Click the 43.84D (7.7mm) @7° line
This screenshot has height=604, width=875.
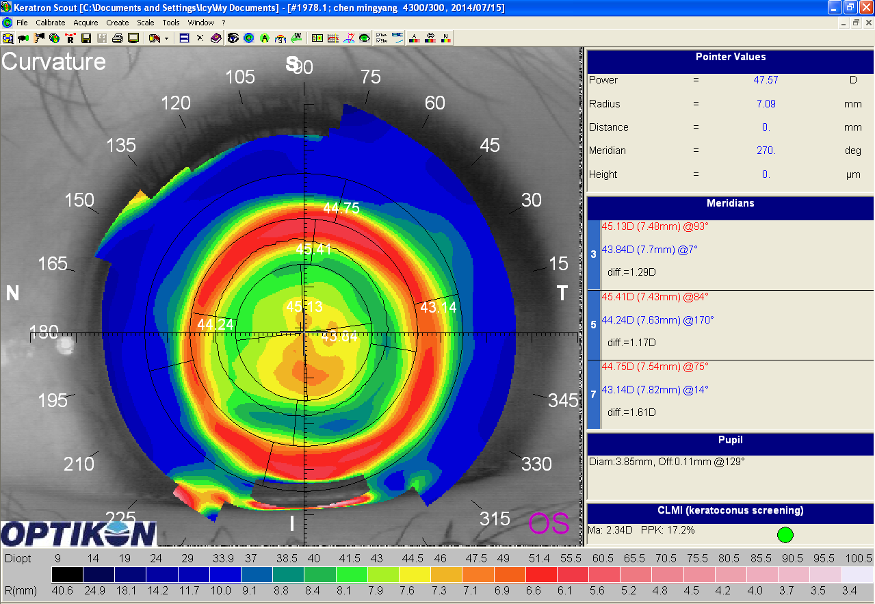[x=649, y=250]
